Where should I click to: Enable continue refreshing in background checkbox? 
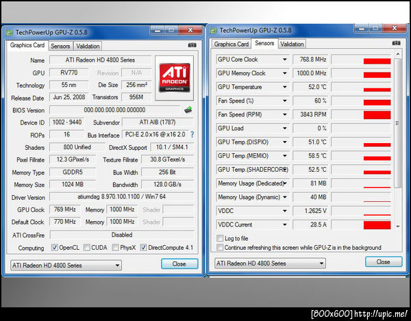[x=220, y=248]
